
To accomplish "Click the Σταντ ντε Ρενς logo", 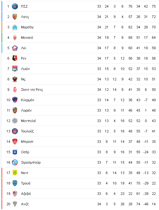I will click(x=15, y=90).
